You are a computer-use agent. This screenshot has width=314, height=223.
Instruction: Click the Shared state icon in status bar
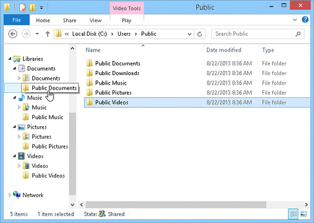click(102, 214)
